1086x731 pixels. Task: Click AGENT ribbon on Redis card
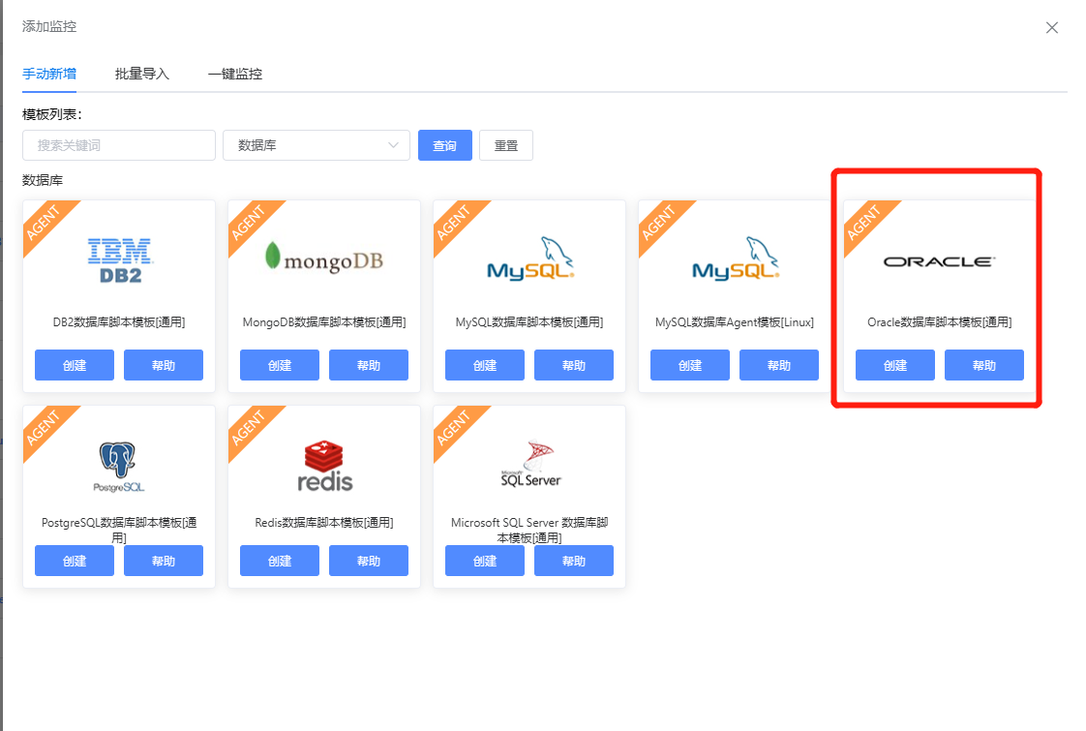pos(250,428)
